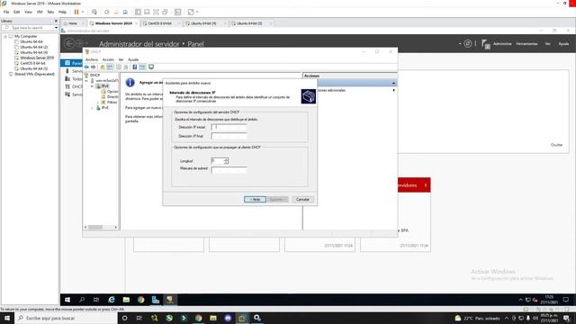Click the VMware thumbnail bar view icon
This screenshot has width=576, height=324.
tap(147, 12)
